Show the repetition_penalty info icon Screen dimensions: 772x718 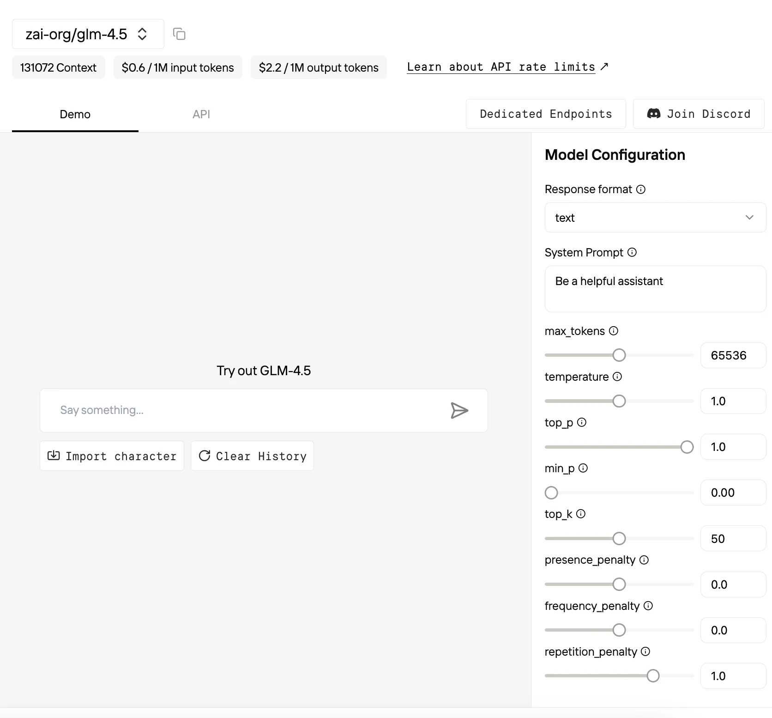tap(645, 651)
